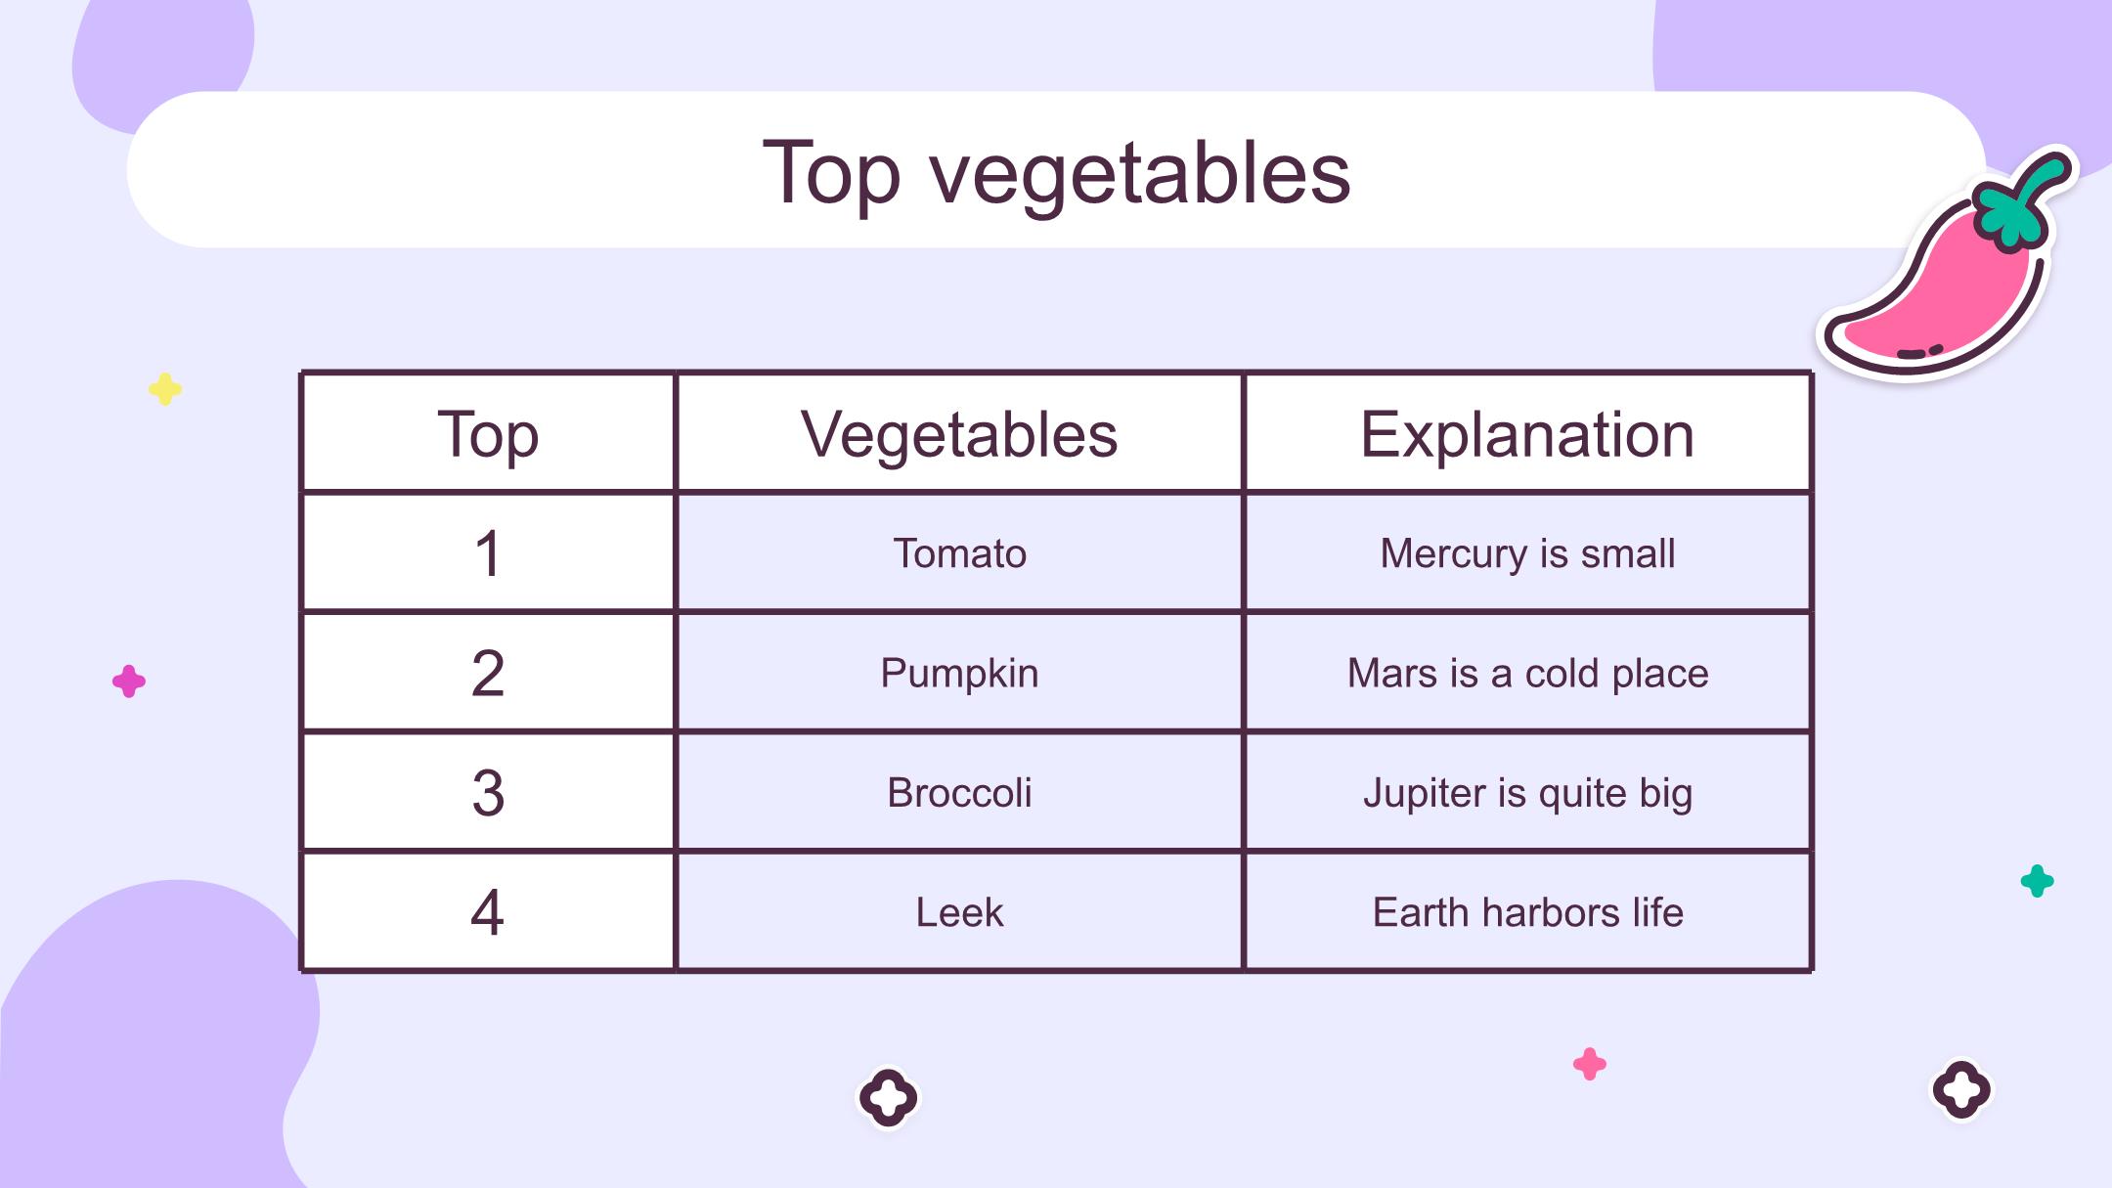Click the magenta sparkle on the left edge
This screenshot has width=2112, height=1188.
(129, 681)
